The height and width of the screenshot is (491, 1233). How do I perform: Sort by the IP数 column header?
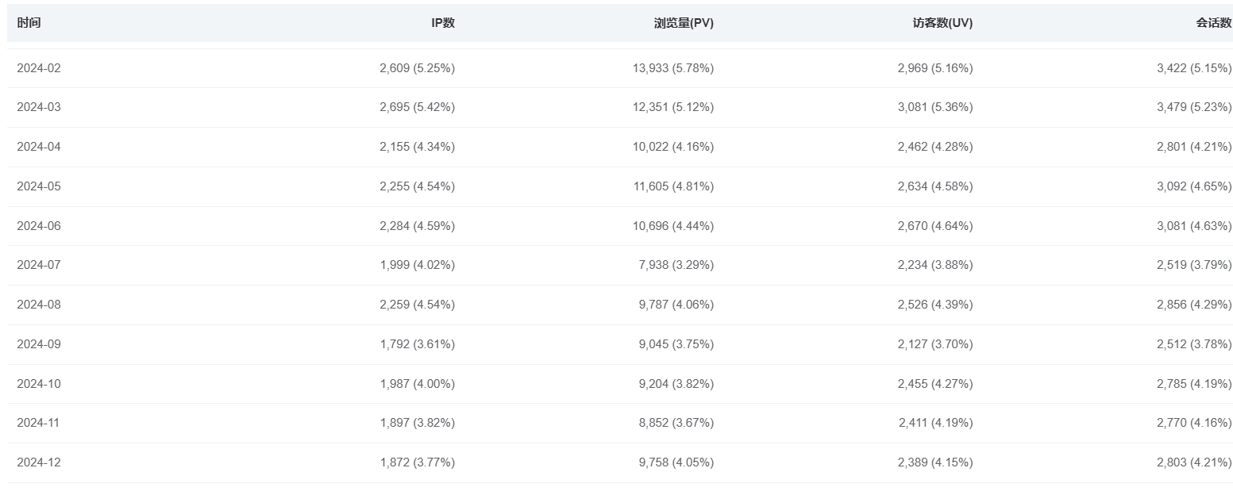[x=442, y=23]
